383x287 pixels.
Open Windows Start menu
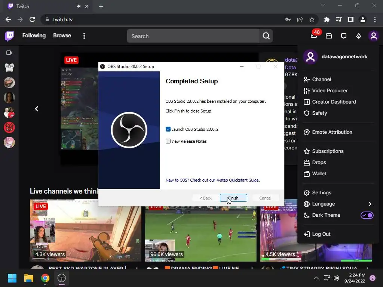pyautogui.click(x=12, y=278)
